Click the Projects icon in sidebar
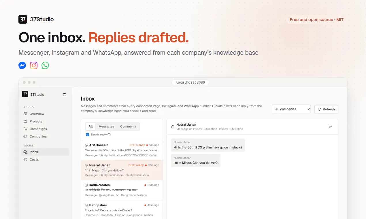 tap(25, 121)
